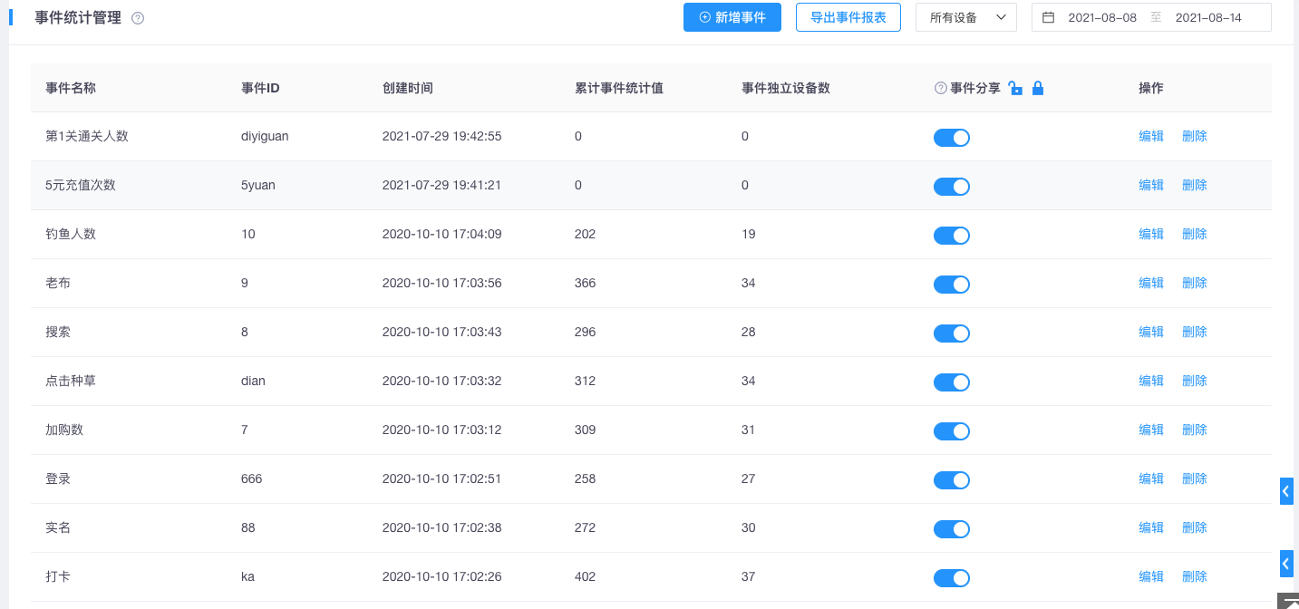
Task: Click the open padlock icon in 事件分享 header
Action: pos(1016,88)
